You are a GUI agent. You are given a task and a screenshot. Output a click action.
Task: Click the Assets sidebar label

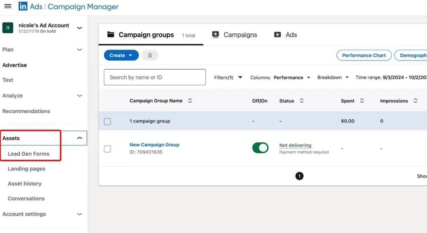coord(11,138)
